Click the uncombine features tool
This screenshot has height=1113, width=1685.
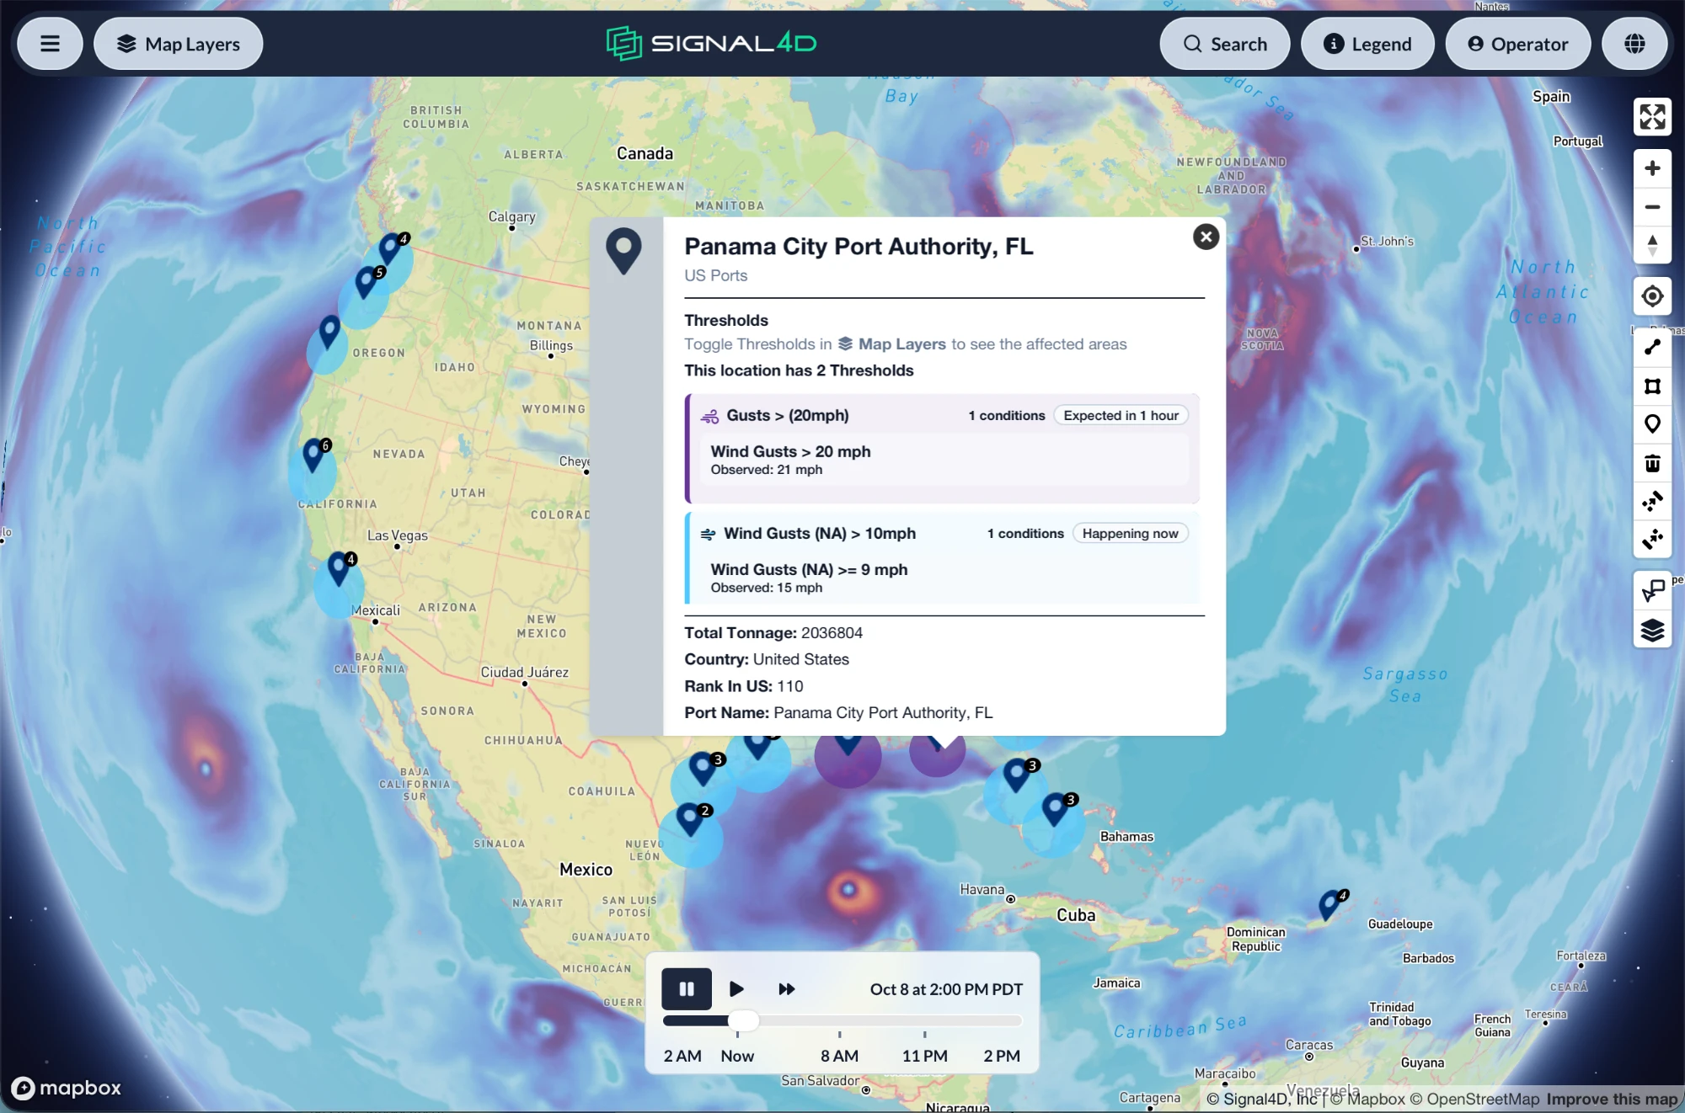coord(1652,539)
